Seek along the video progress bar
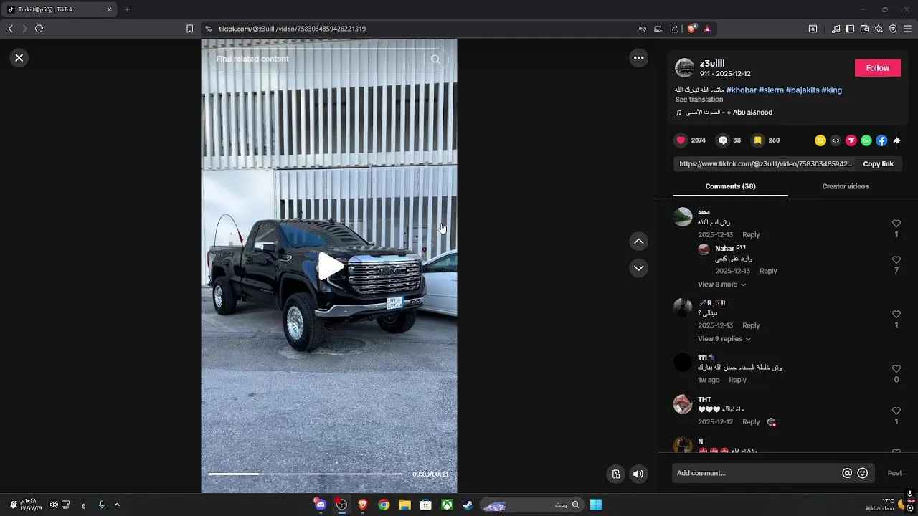This screenshot has width=918, height=516. coord(306,474)
